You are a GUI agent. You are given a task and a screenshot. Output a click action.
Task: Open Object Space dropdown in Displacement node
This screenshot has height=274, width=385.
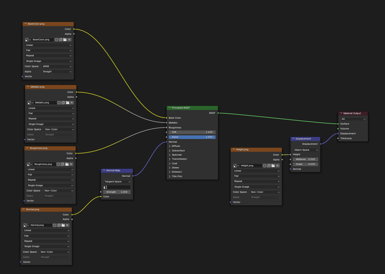click(305, 150)
